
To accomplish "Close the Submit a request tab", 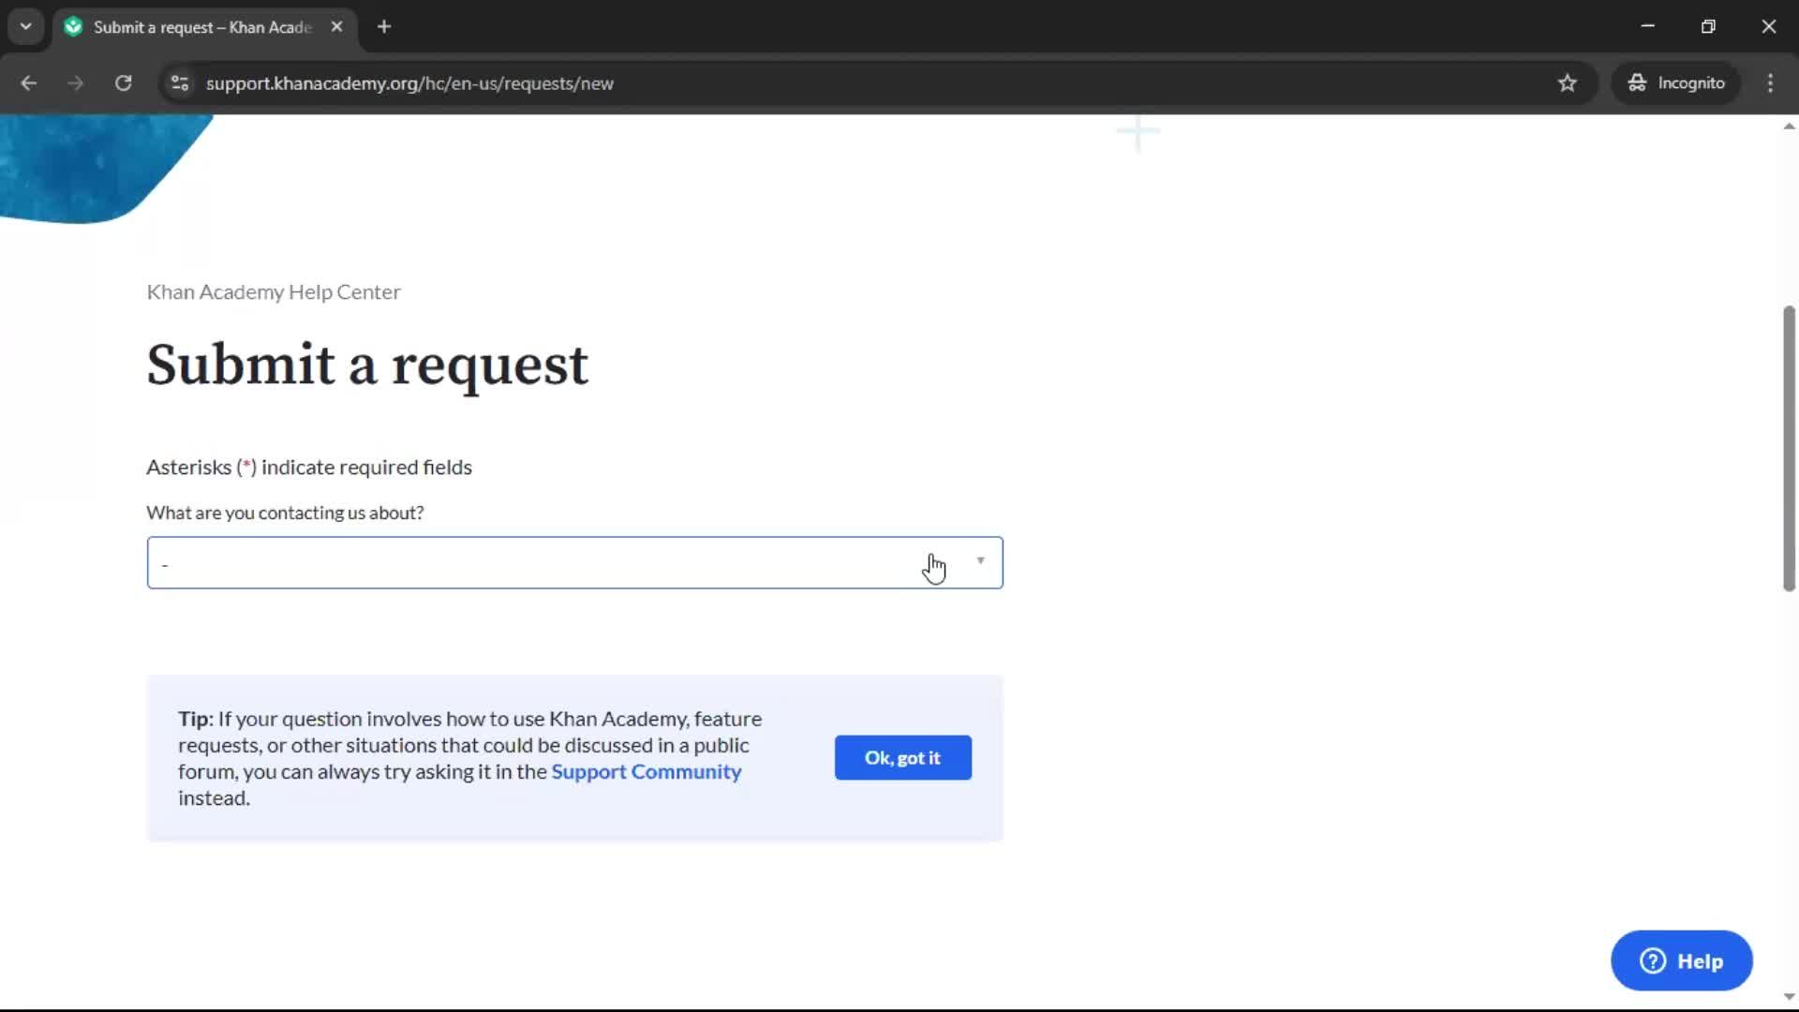I will [x=336, y=27].
